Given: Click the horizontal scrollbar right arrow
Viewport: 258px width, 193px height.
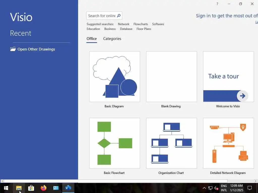Looking at the screenshot, I should [x=256, y=181].
